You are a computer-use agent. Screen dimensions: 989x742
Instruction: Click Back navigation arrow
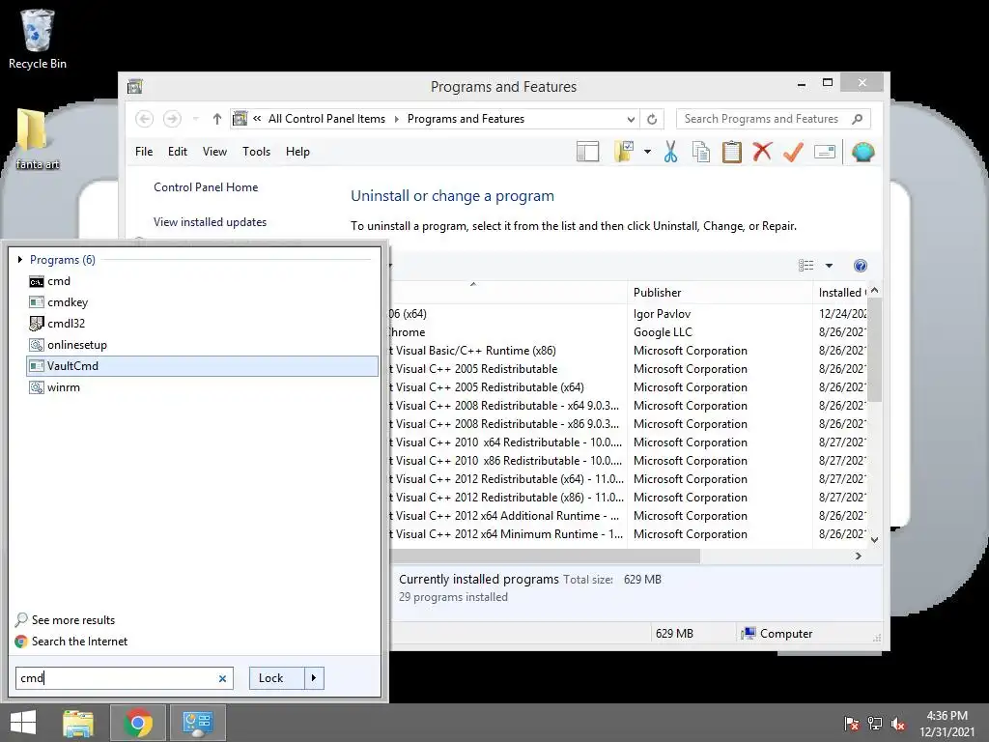pos(145,119)
